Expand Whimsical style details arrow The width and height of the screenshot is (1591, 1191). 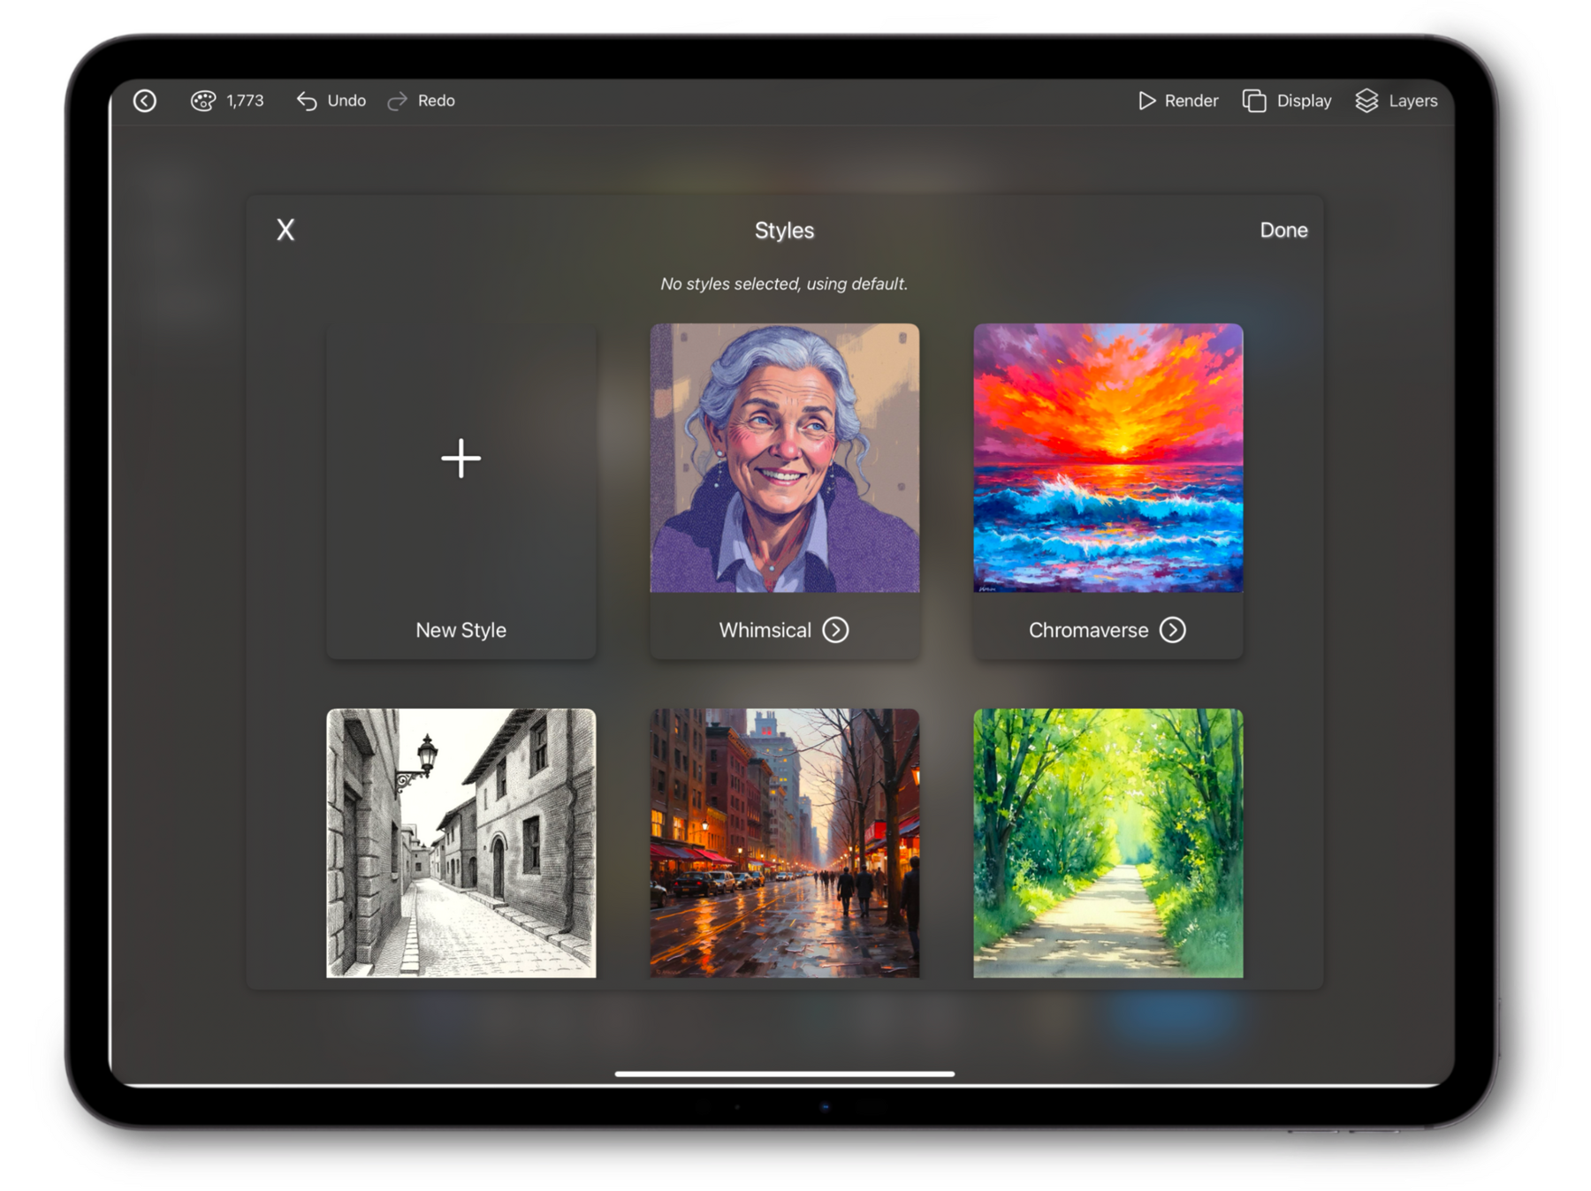(835, 630)
